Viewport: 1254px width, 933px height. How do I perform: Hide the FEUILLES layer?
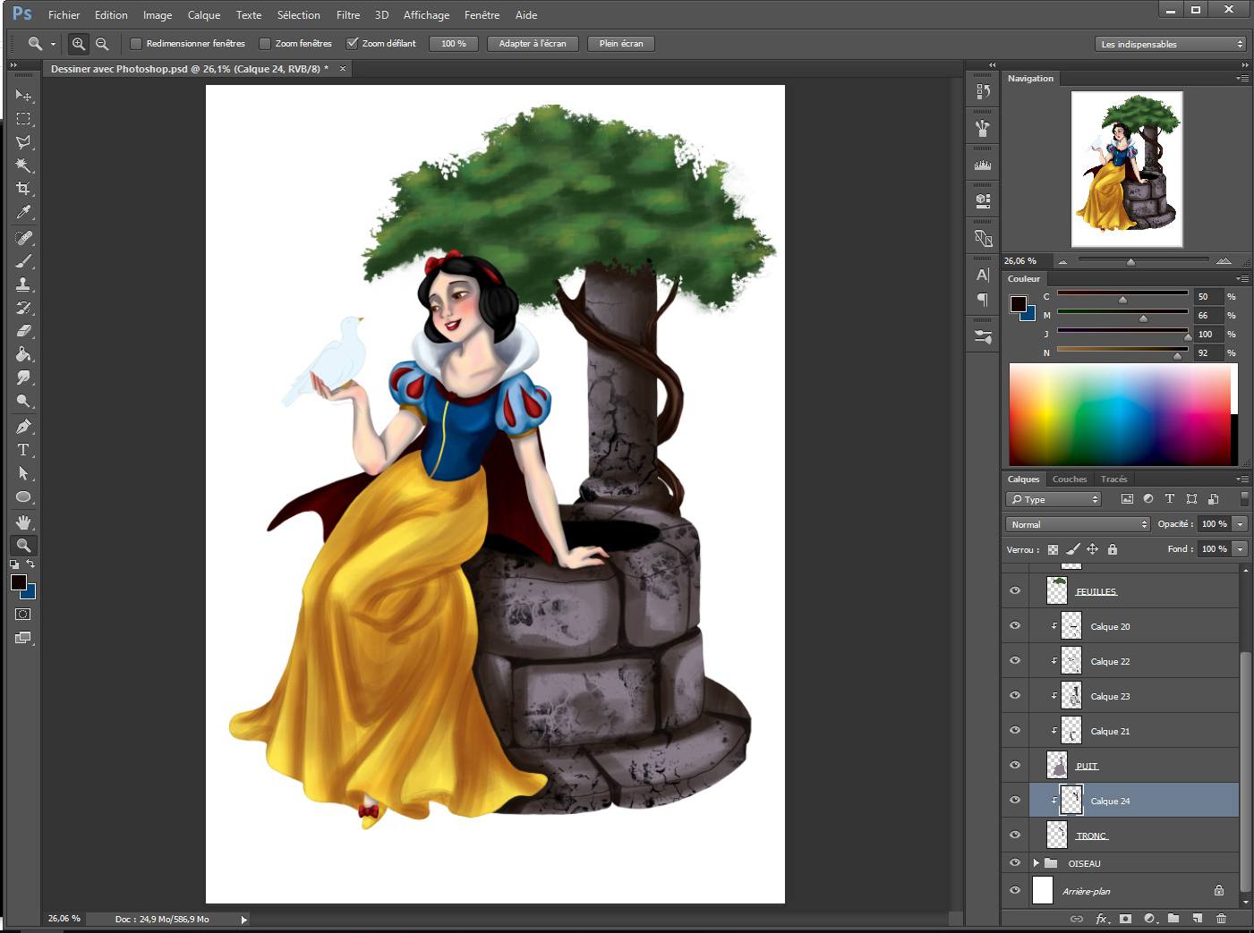point(1015,591)
